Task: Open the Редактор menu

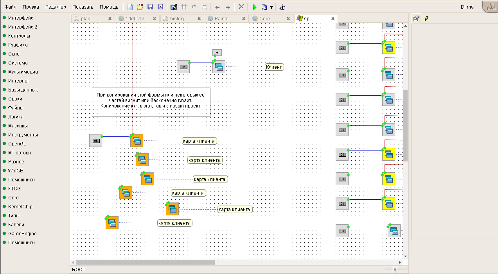Action: coord(56,7)
